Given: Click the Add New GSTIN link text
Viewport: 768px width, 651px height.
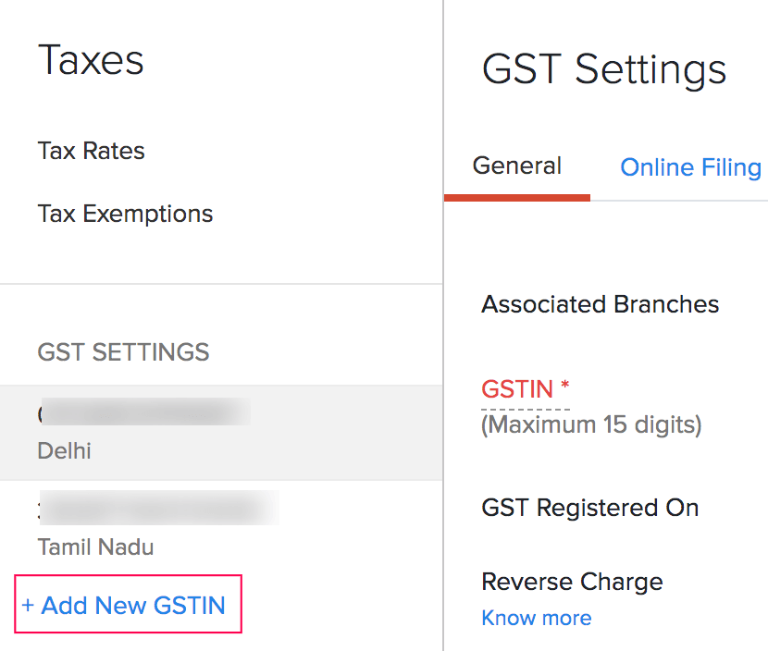Looking at the screenshot, I should tap(133, 606).
